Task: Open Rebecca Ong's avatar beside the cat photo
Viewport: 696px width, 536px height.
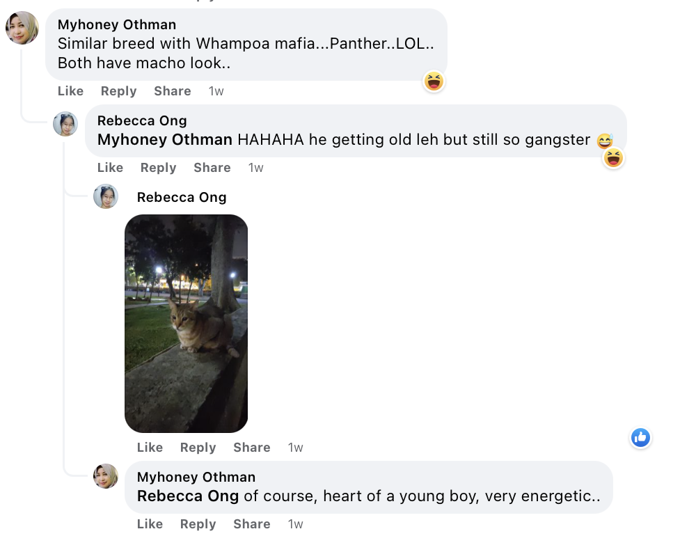Action: (x=106, y=196)
